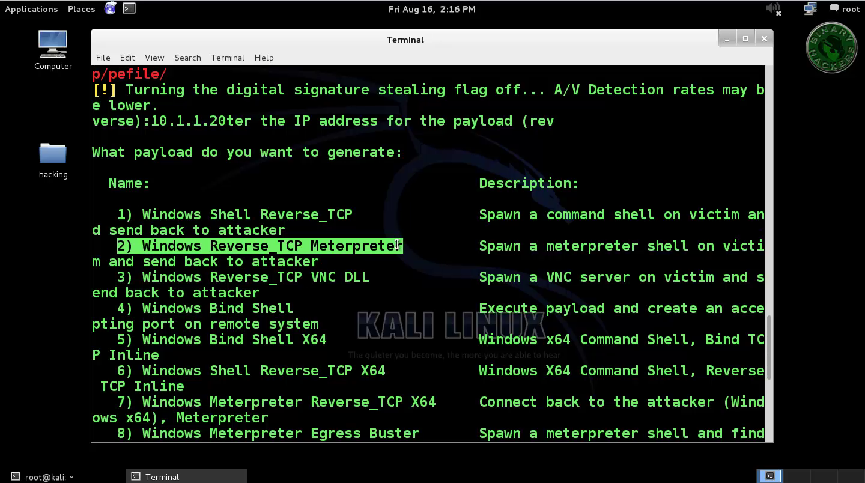Click the 'Description:' column header text

(x=529, y=183)
